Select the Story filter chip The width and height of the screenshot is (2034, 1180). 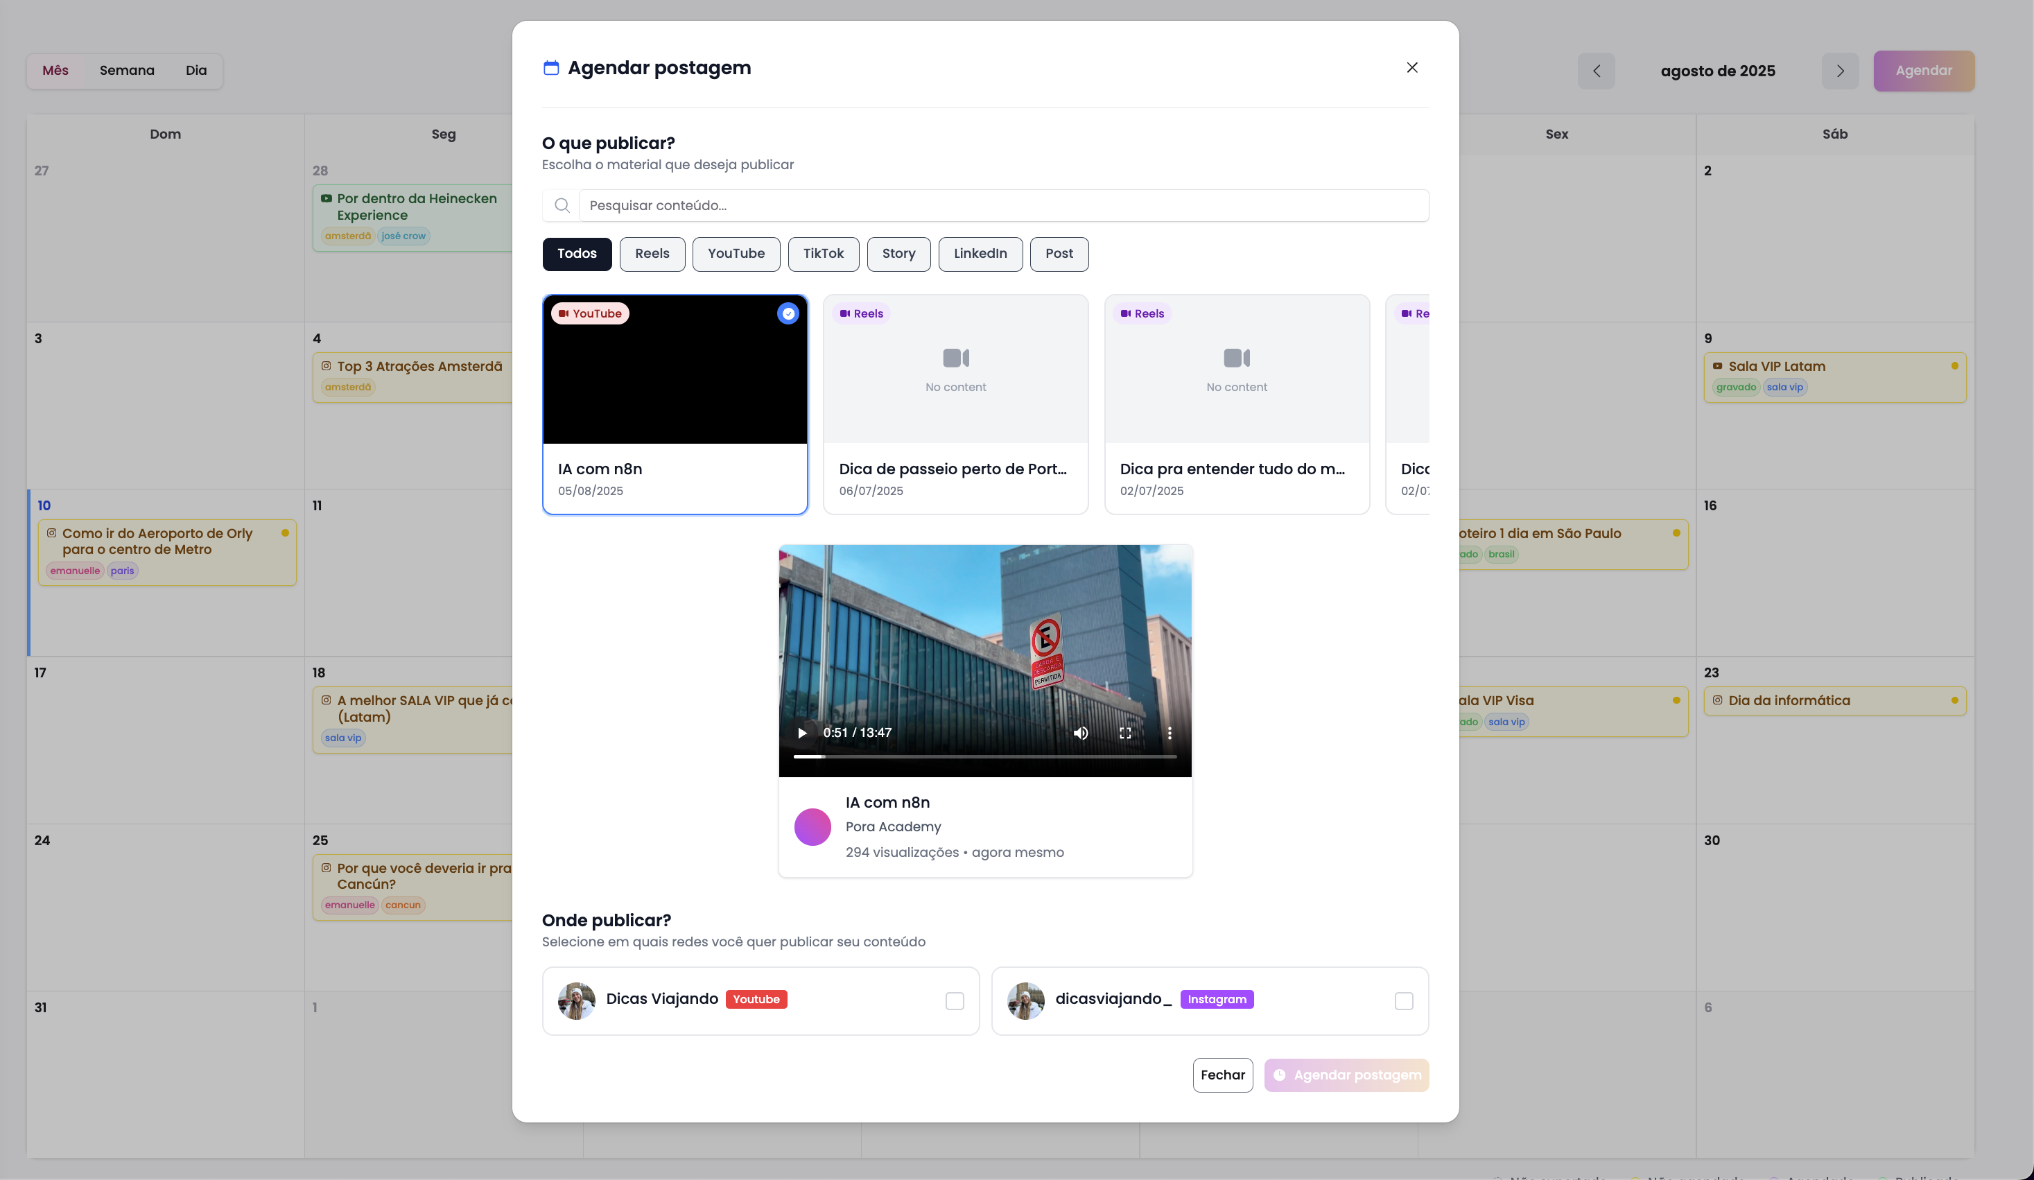[x=898, y=254]
